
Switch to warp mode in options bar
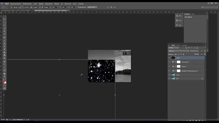point(108,7)
